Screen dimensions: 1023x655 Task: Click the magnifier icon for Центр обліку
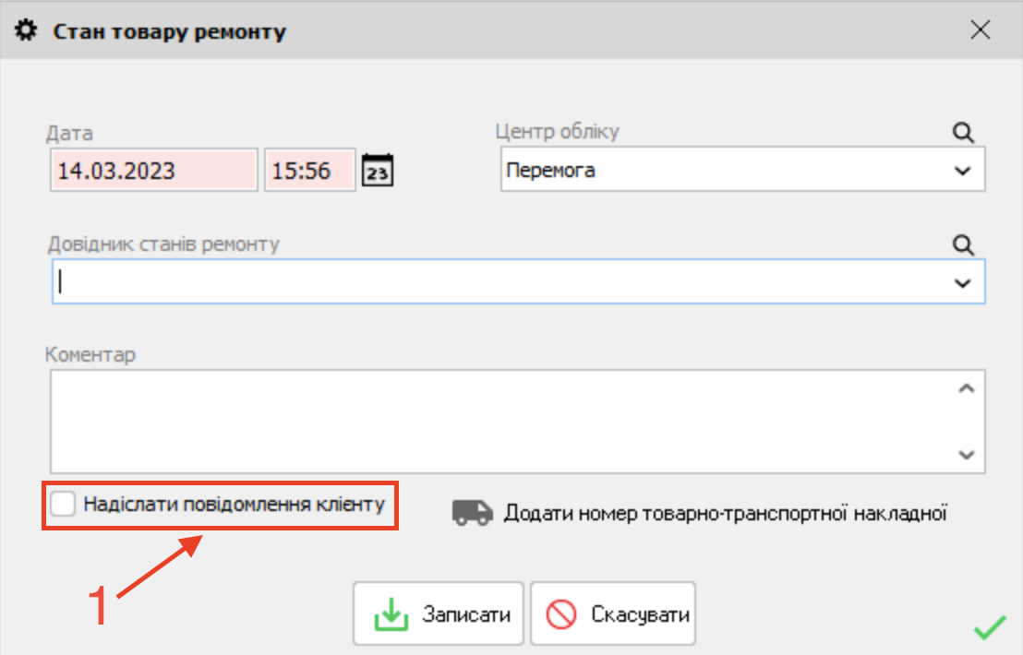tap(963, 132)
